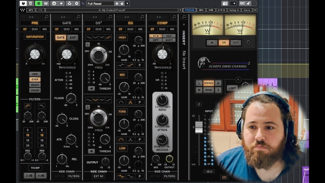
Task: Toggle the SATURATION button
Action: (x=35, y=37)
